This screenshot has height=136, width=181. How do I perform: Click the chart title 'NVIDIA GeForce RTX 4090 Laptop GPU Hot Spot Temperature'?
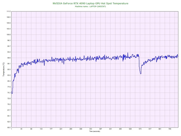click(90, 4)
